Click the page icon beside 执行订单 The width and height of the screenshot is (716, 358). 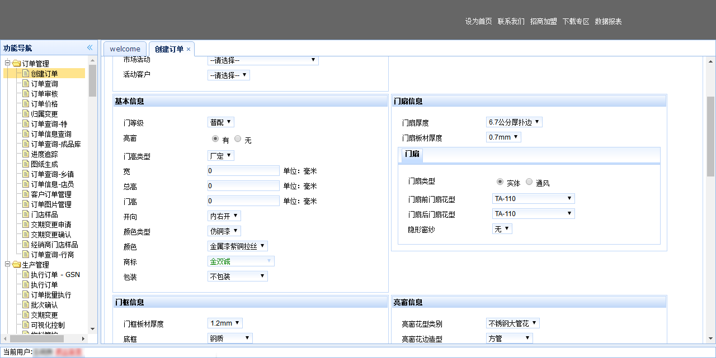(x=25, y=284)
